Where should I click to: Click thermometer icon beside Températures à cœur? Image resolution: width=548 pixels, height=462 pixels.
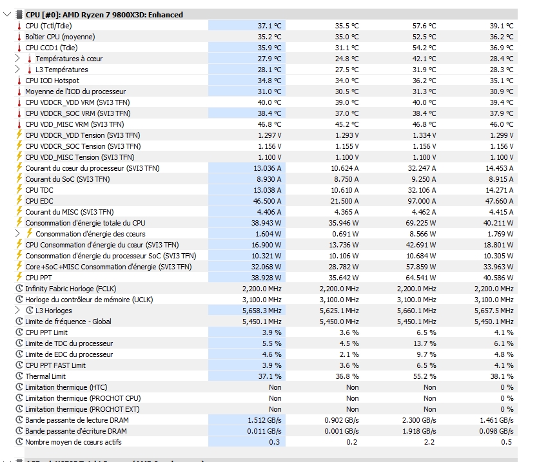(x=30, y=59)
